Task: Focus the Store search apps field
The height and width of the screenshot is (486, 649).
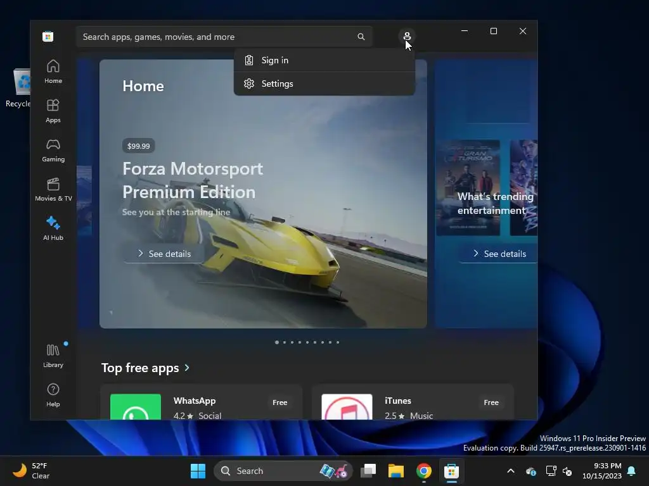Action: [224, 37]
